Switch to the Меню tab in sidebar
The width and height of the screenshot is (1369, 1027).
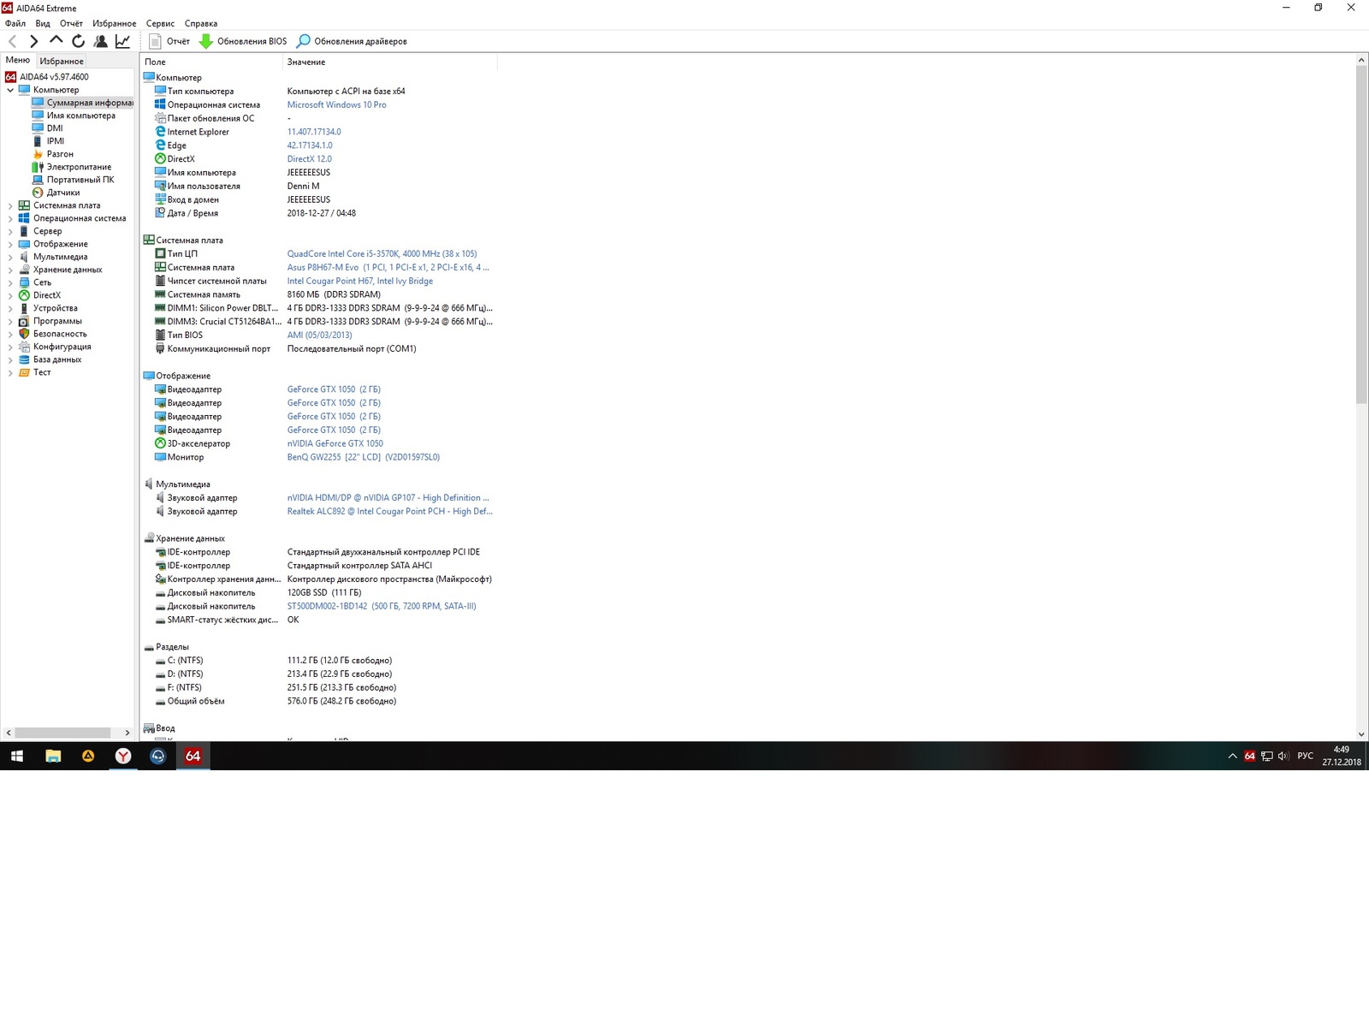coord(18,60)
